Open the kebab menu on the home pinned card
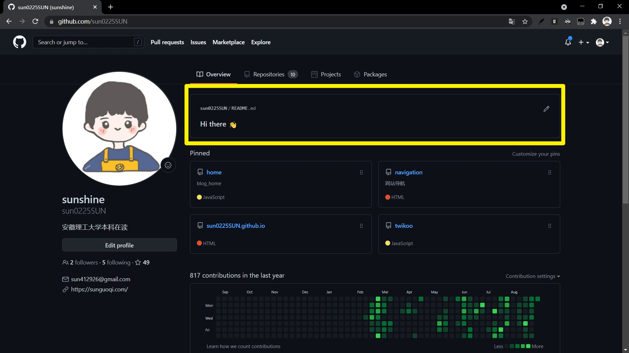629x353 pixels. pyautogui.click(x=361, y=172)
